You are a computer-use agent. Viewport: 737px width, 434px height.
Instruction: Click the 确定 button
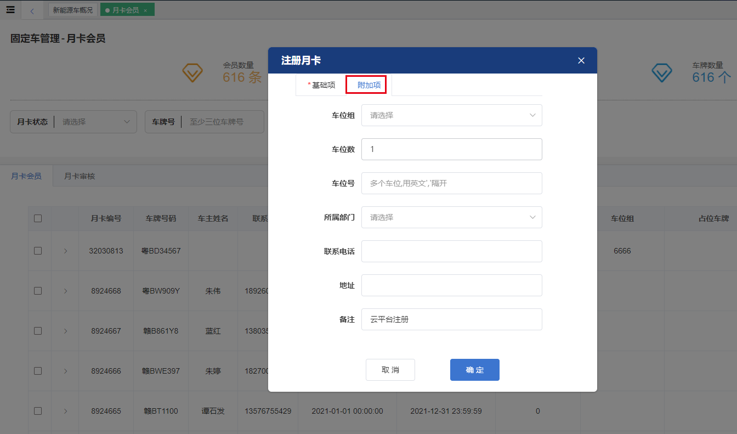point(475,370)
